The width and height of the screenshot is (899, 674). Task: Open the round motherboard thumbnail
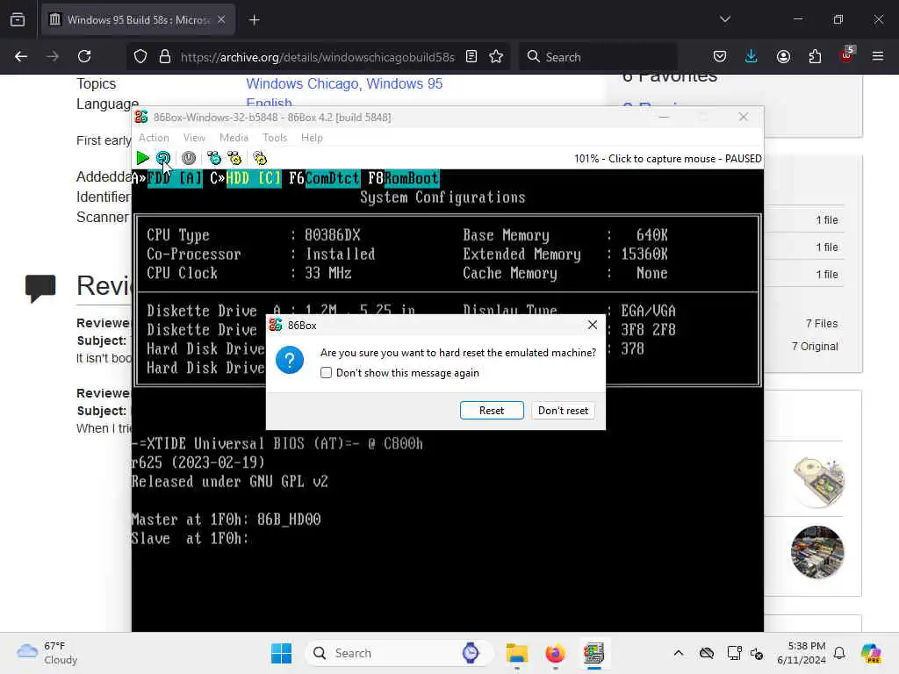point(817,552)
